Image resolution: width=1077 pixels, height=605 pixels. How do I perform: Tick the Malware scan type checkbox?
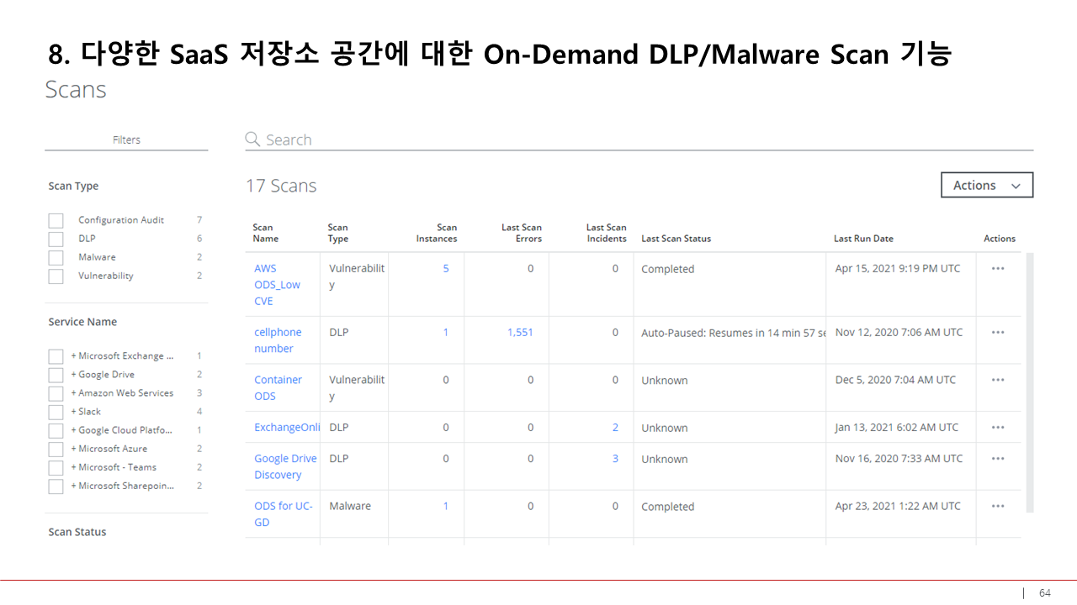[56, 258]
